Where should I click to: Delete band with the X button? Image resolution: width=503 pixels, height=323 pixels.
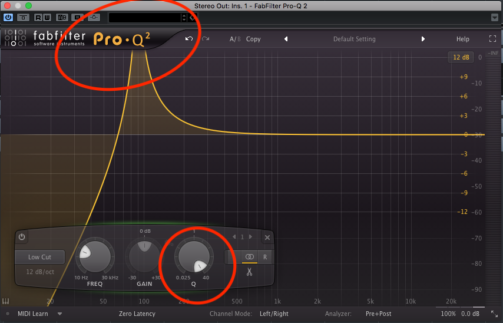[267, 238]
